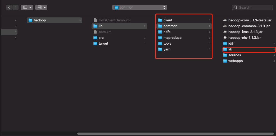This screenshot has height=136, width=276.
Task: Select the hadoop-common-3.1.3.jar file name
Action: 249,26
